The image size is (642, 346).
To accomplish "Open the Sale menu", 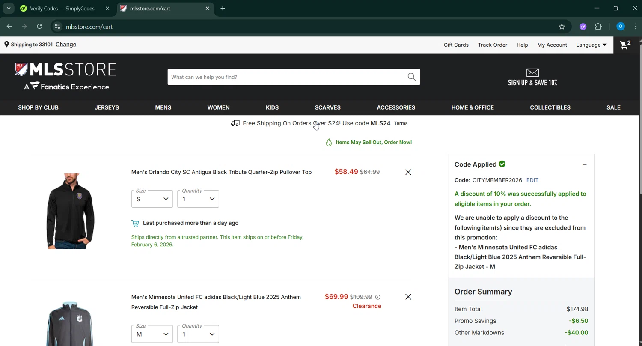I will click(x=613, y=107).
